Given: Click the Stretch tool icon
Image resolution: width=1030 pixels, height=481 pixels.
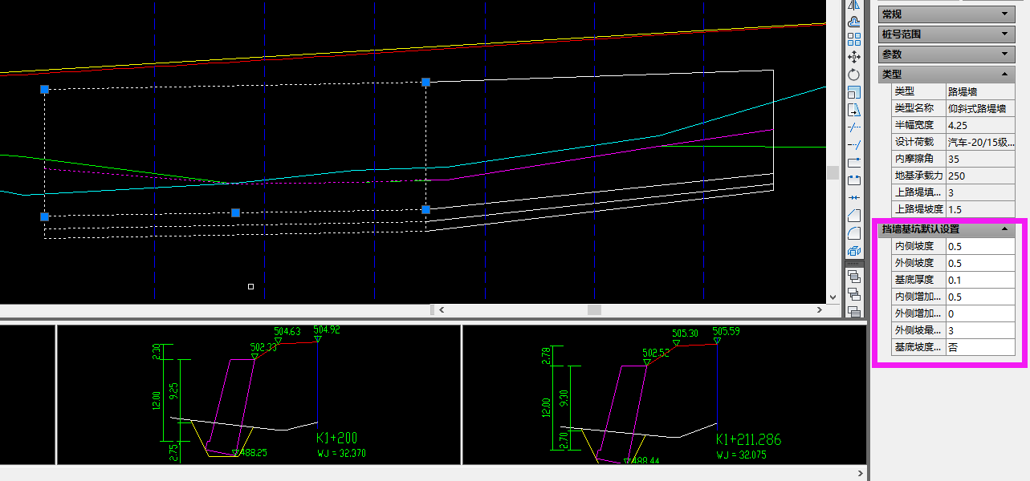Looking at the screenshot, I should [854, 110].
